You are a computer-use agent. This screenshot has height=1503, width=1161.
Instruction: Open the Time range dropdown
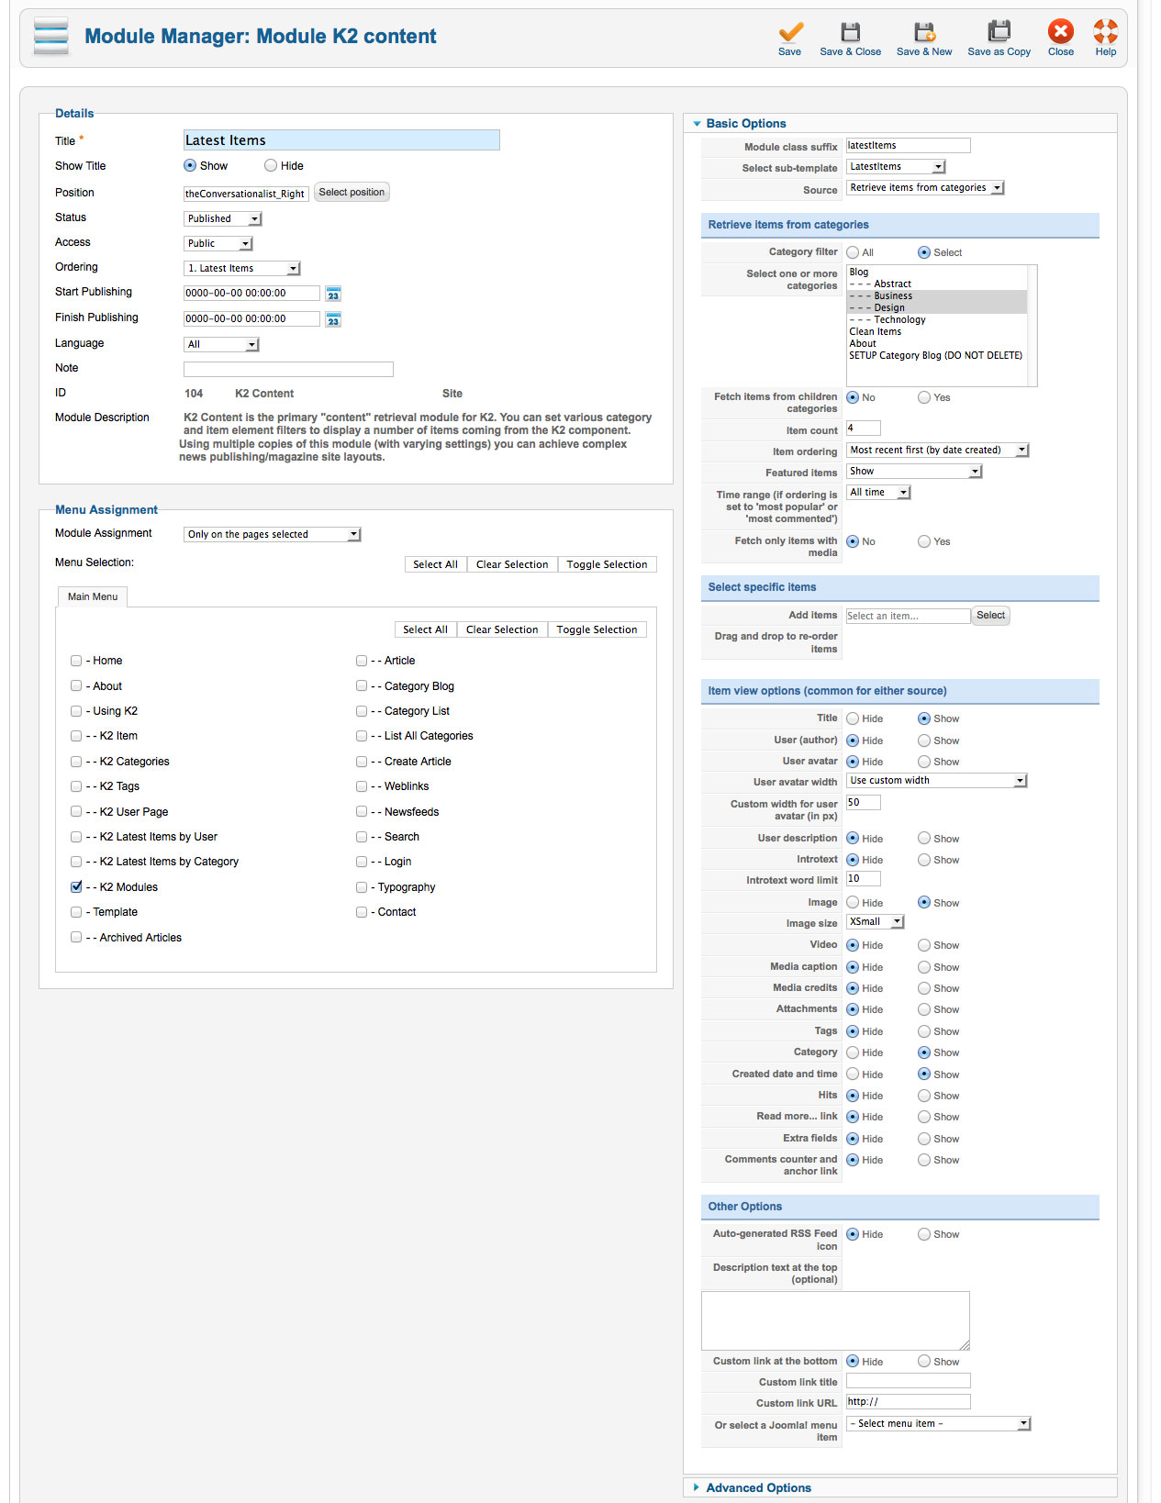878,492
